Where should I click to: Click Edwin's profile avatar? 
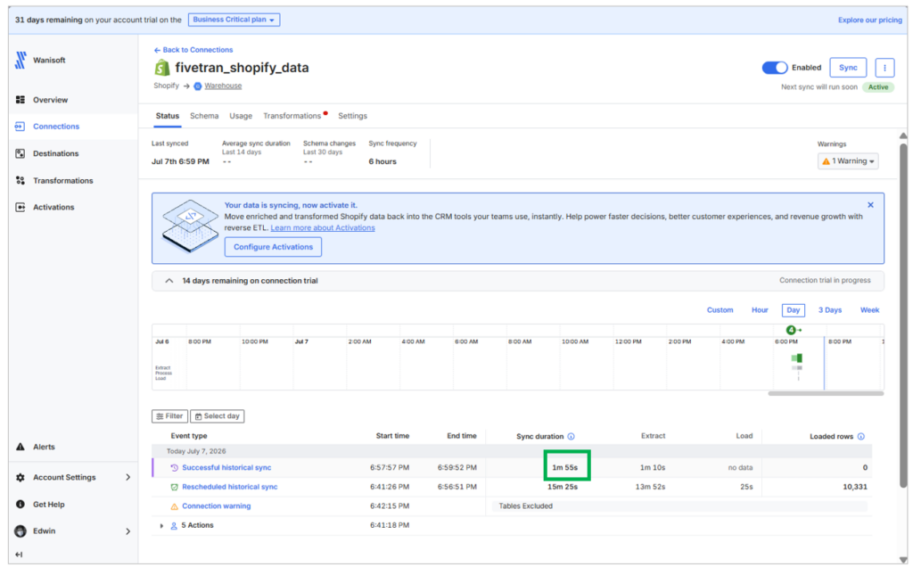point(21,531)
